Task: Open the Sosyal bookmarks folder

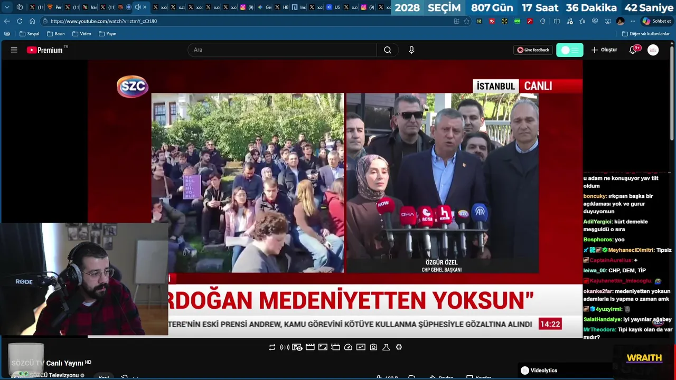Action: 30,34
